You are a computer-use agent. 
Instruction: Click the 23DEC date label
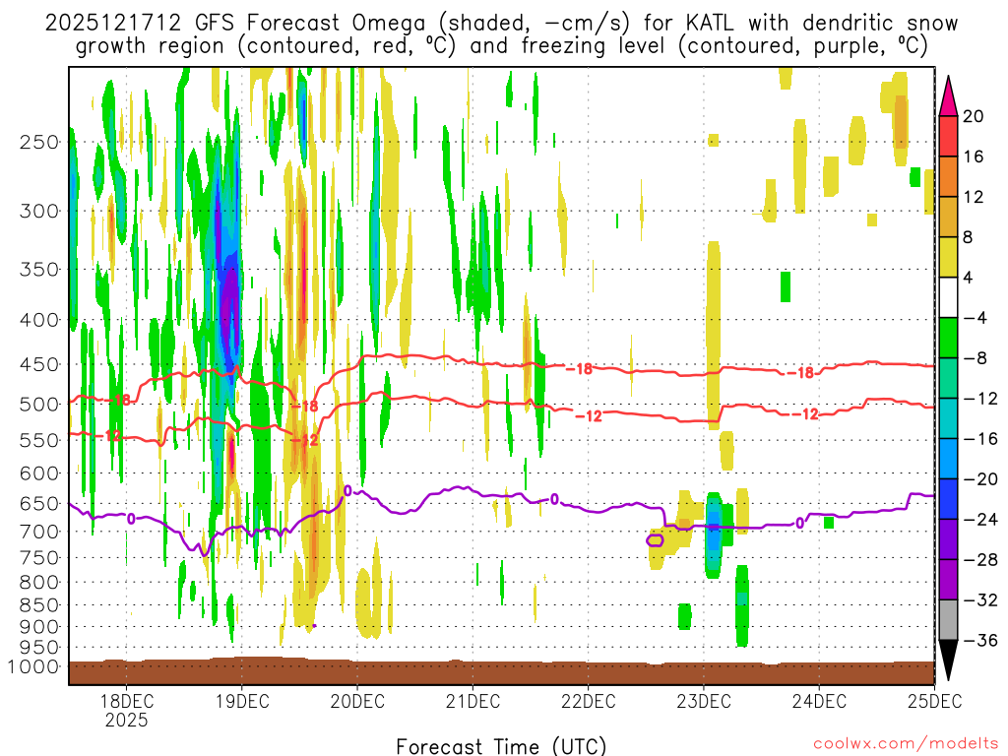coord(703,701)
